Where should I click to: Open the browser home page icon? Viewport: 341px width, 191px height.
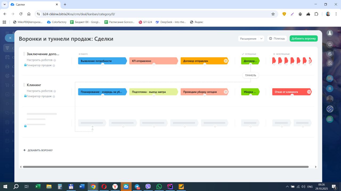(x=29, y=14)
